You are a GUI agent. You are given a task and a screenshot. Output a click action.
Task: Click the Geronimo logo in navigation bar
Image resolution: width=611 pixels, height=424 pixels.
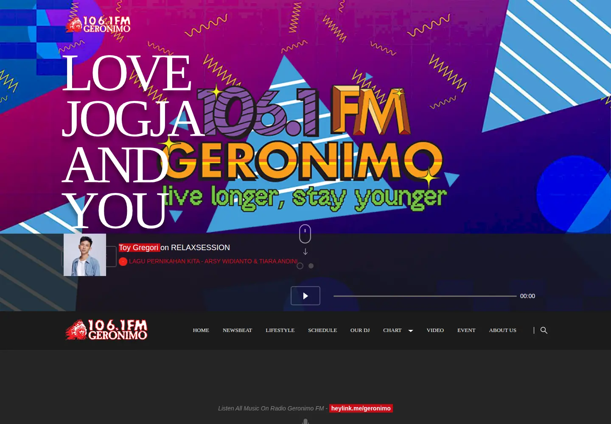click(106, 330)
